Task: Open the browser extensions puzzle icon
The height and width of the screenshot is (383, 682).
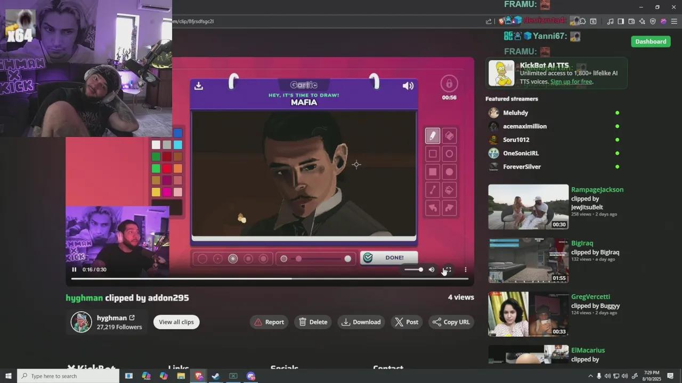Action: pyautogui.click(x=583, y=21)
